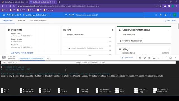Open the G Cloud bookmark folder
The image size is (179, 101).
[32, 10]
